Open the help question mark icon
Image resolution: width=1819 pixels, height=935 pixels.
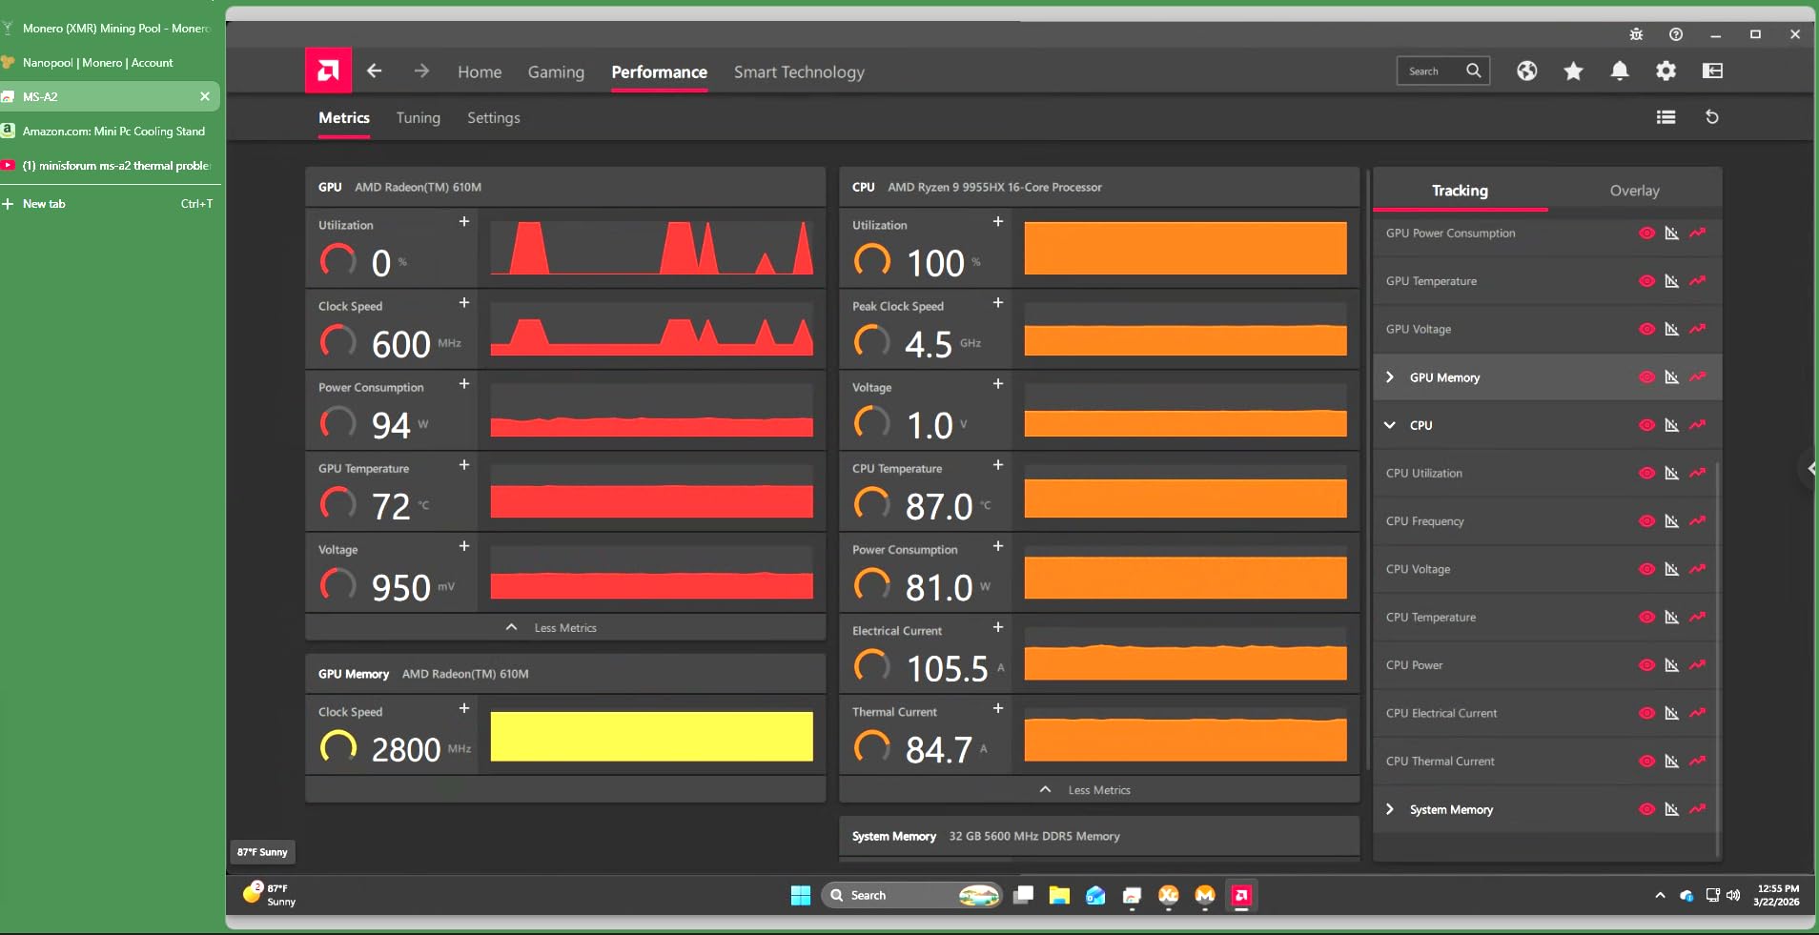(x=1676, y=34)
